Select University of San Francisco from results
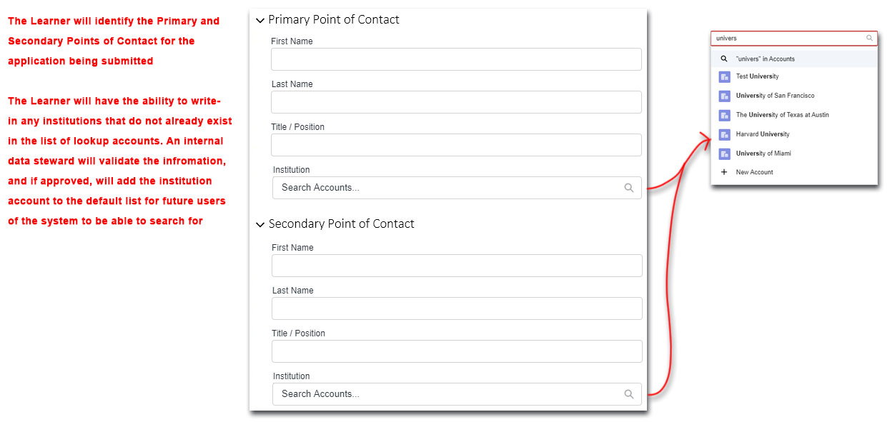Screen dimensions: 890x422 tap(775, 96)
